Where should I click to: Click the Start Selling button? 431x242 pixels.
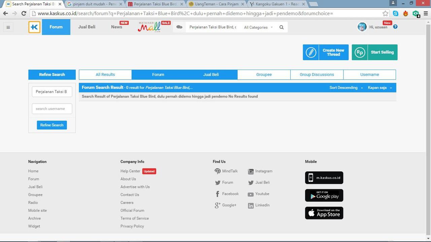pyautogui.click(x=374, y=52)
